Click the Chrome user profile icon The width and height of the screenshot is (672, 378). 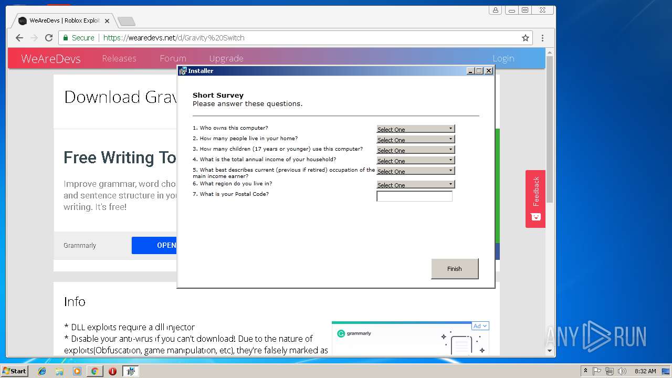click(x=495, y=10)
